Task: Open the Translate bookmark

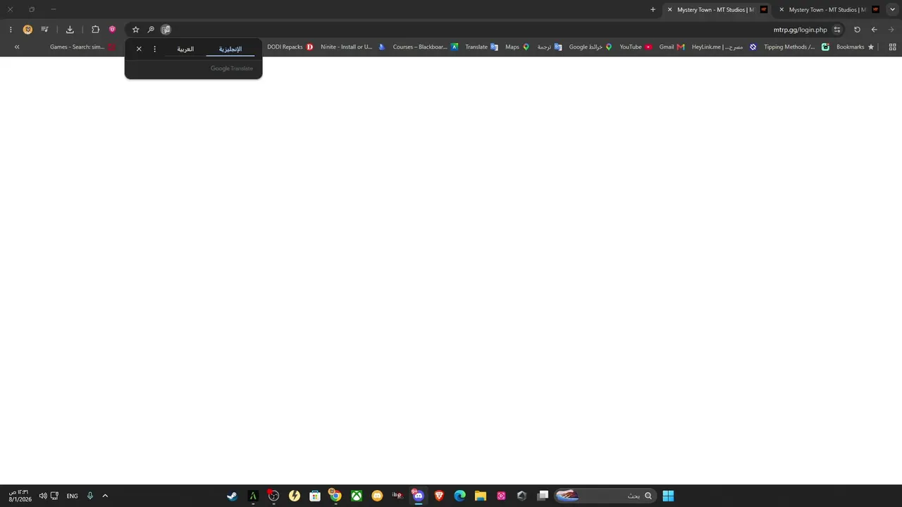Action: coord(482,47)
